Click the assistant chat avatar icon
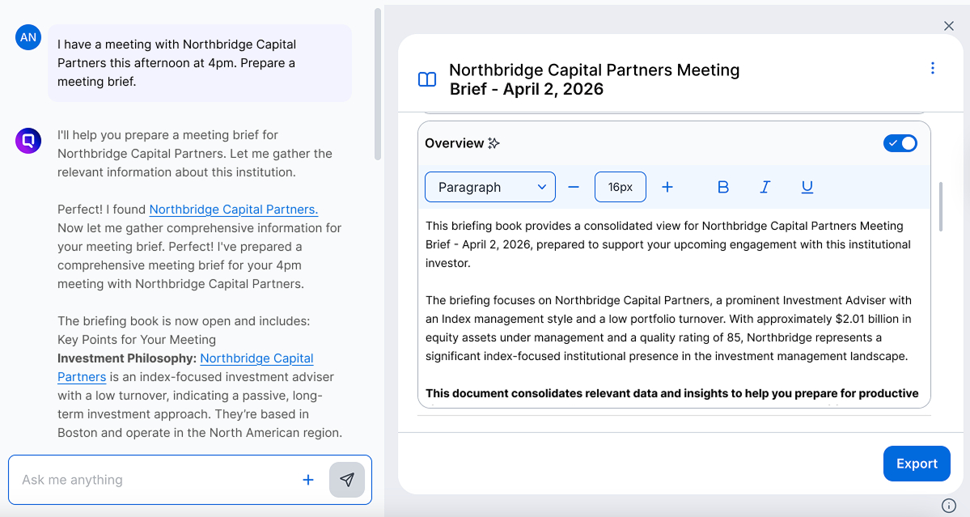The height and width of the screenshot is (517, 970). [x=28, y=140]
